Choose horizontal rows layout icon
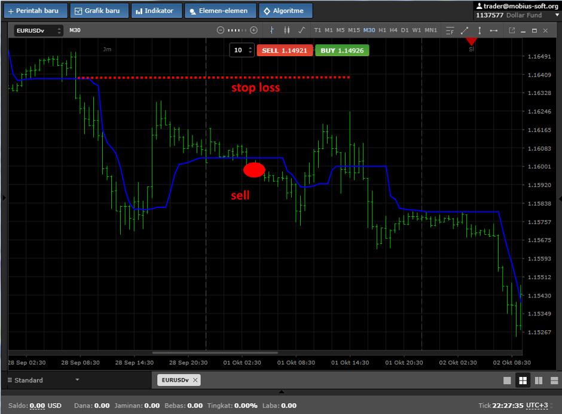Screen dimensions: 562x414 point(554,381)
